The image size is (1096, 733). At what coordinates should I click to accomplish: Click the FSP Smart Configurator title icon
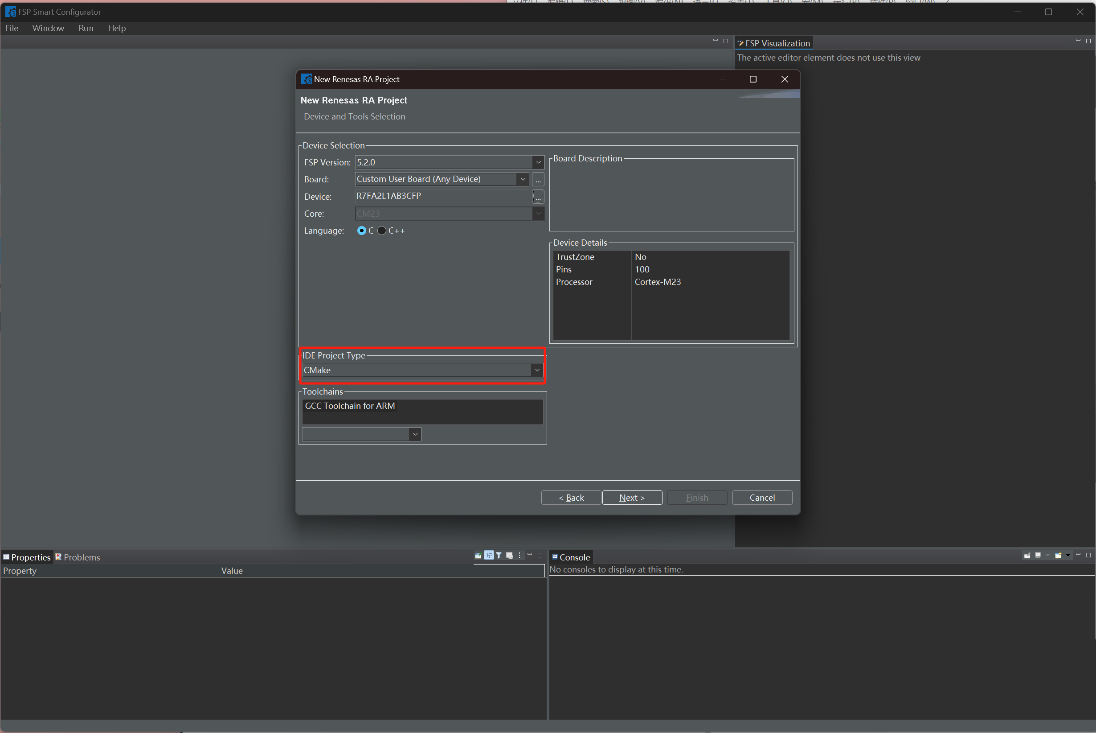[x=10, y=12]
